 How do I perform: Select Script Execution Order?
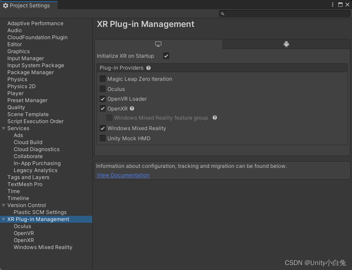click(x=35, y=121)
